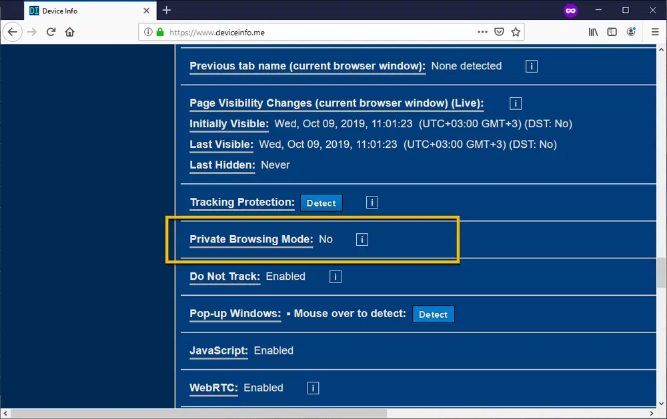
Task: Click the Detect button beside Pop-up Windows
Action: tap(434, 313)
